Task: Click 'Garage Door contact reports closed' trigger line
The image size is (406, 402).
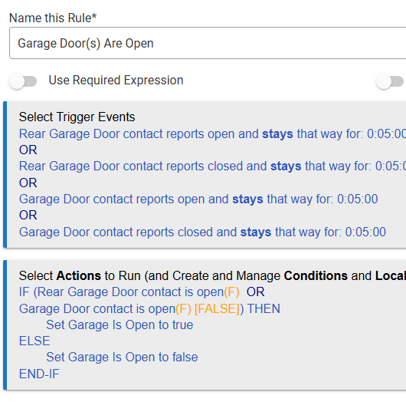Action: pyautogui.click(x=202, y=232)
